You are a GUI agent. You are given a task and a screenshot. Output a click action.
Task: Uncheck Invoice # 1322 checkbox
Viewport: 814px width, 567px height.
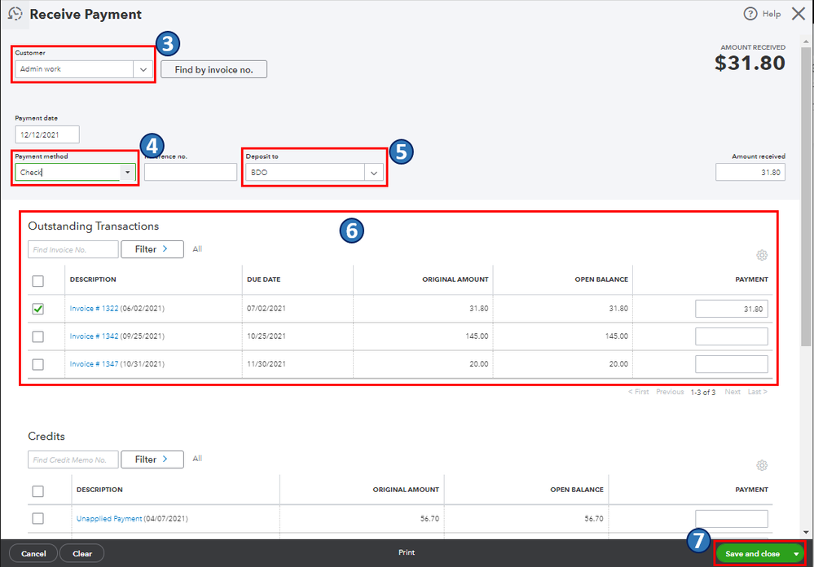[38, 309]
